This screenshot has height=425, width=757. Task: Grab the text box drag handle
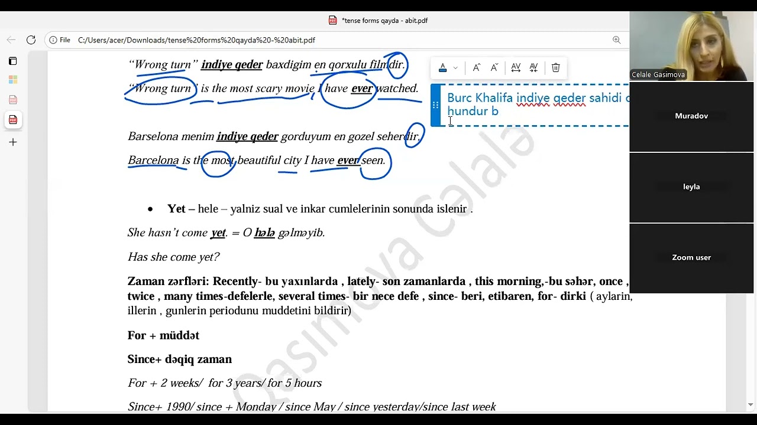(x=436, y=105)
